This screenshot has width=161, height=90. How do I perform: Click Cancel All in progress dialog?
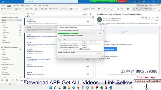click(100, 31)
